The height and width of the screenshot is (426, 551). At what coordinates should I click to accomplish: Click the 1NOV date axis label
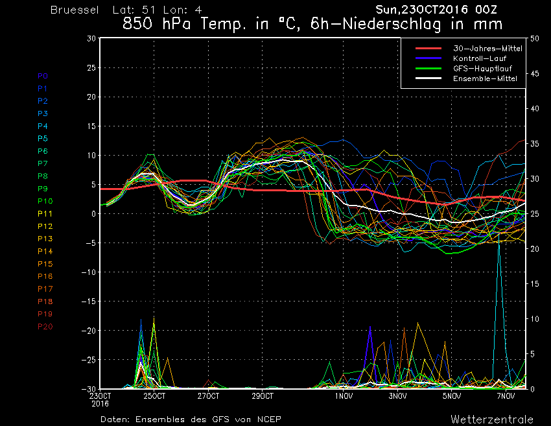pyautogui.click(x=344, y=396)
